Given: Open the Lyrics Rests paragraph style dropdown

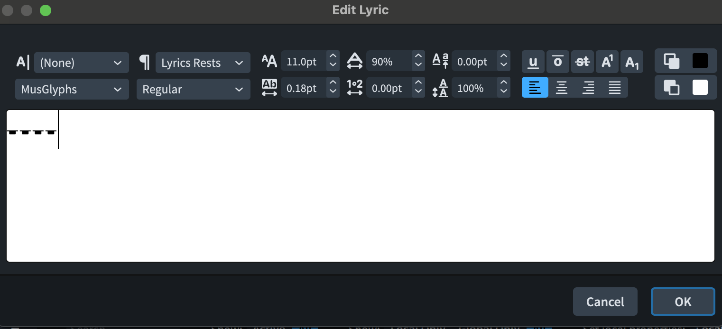Looking at the screenshot, I should [203, 63].
